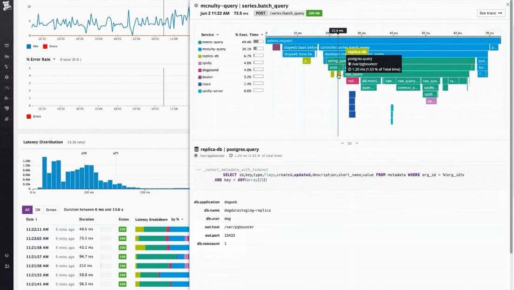This screenshot has height=290, width=514.
Task: Select the All traces filter tab
Action: coord(27,210)
